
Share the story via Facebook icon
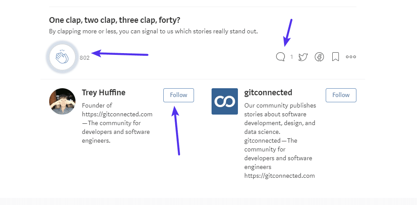319,57
